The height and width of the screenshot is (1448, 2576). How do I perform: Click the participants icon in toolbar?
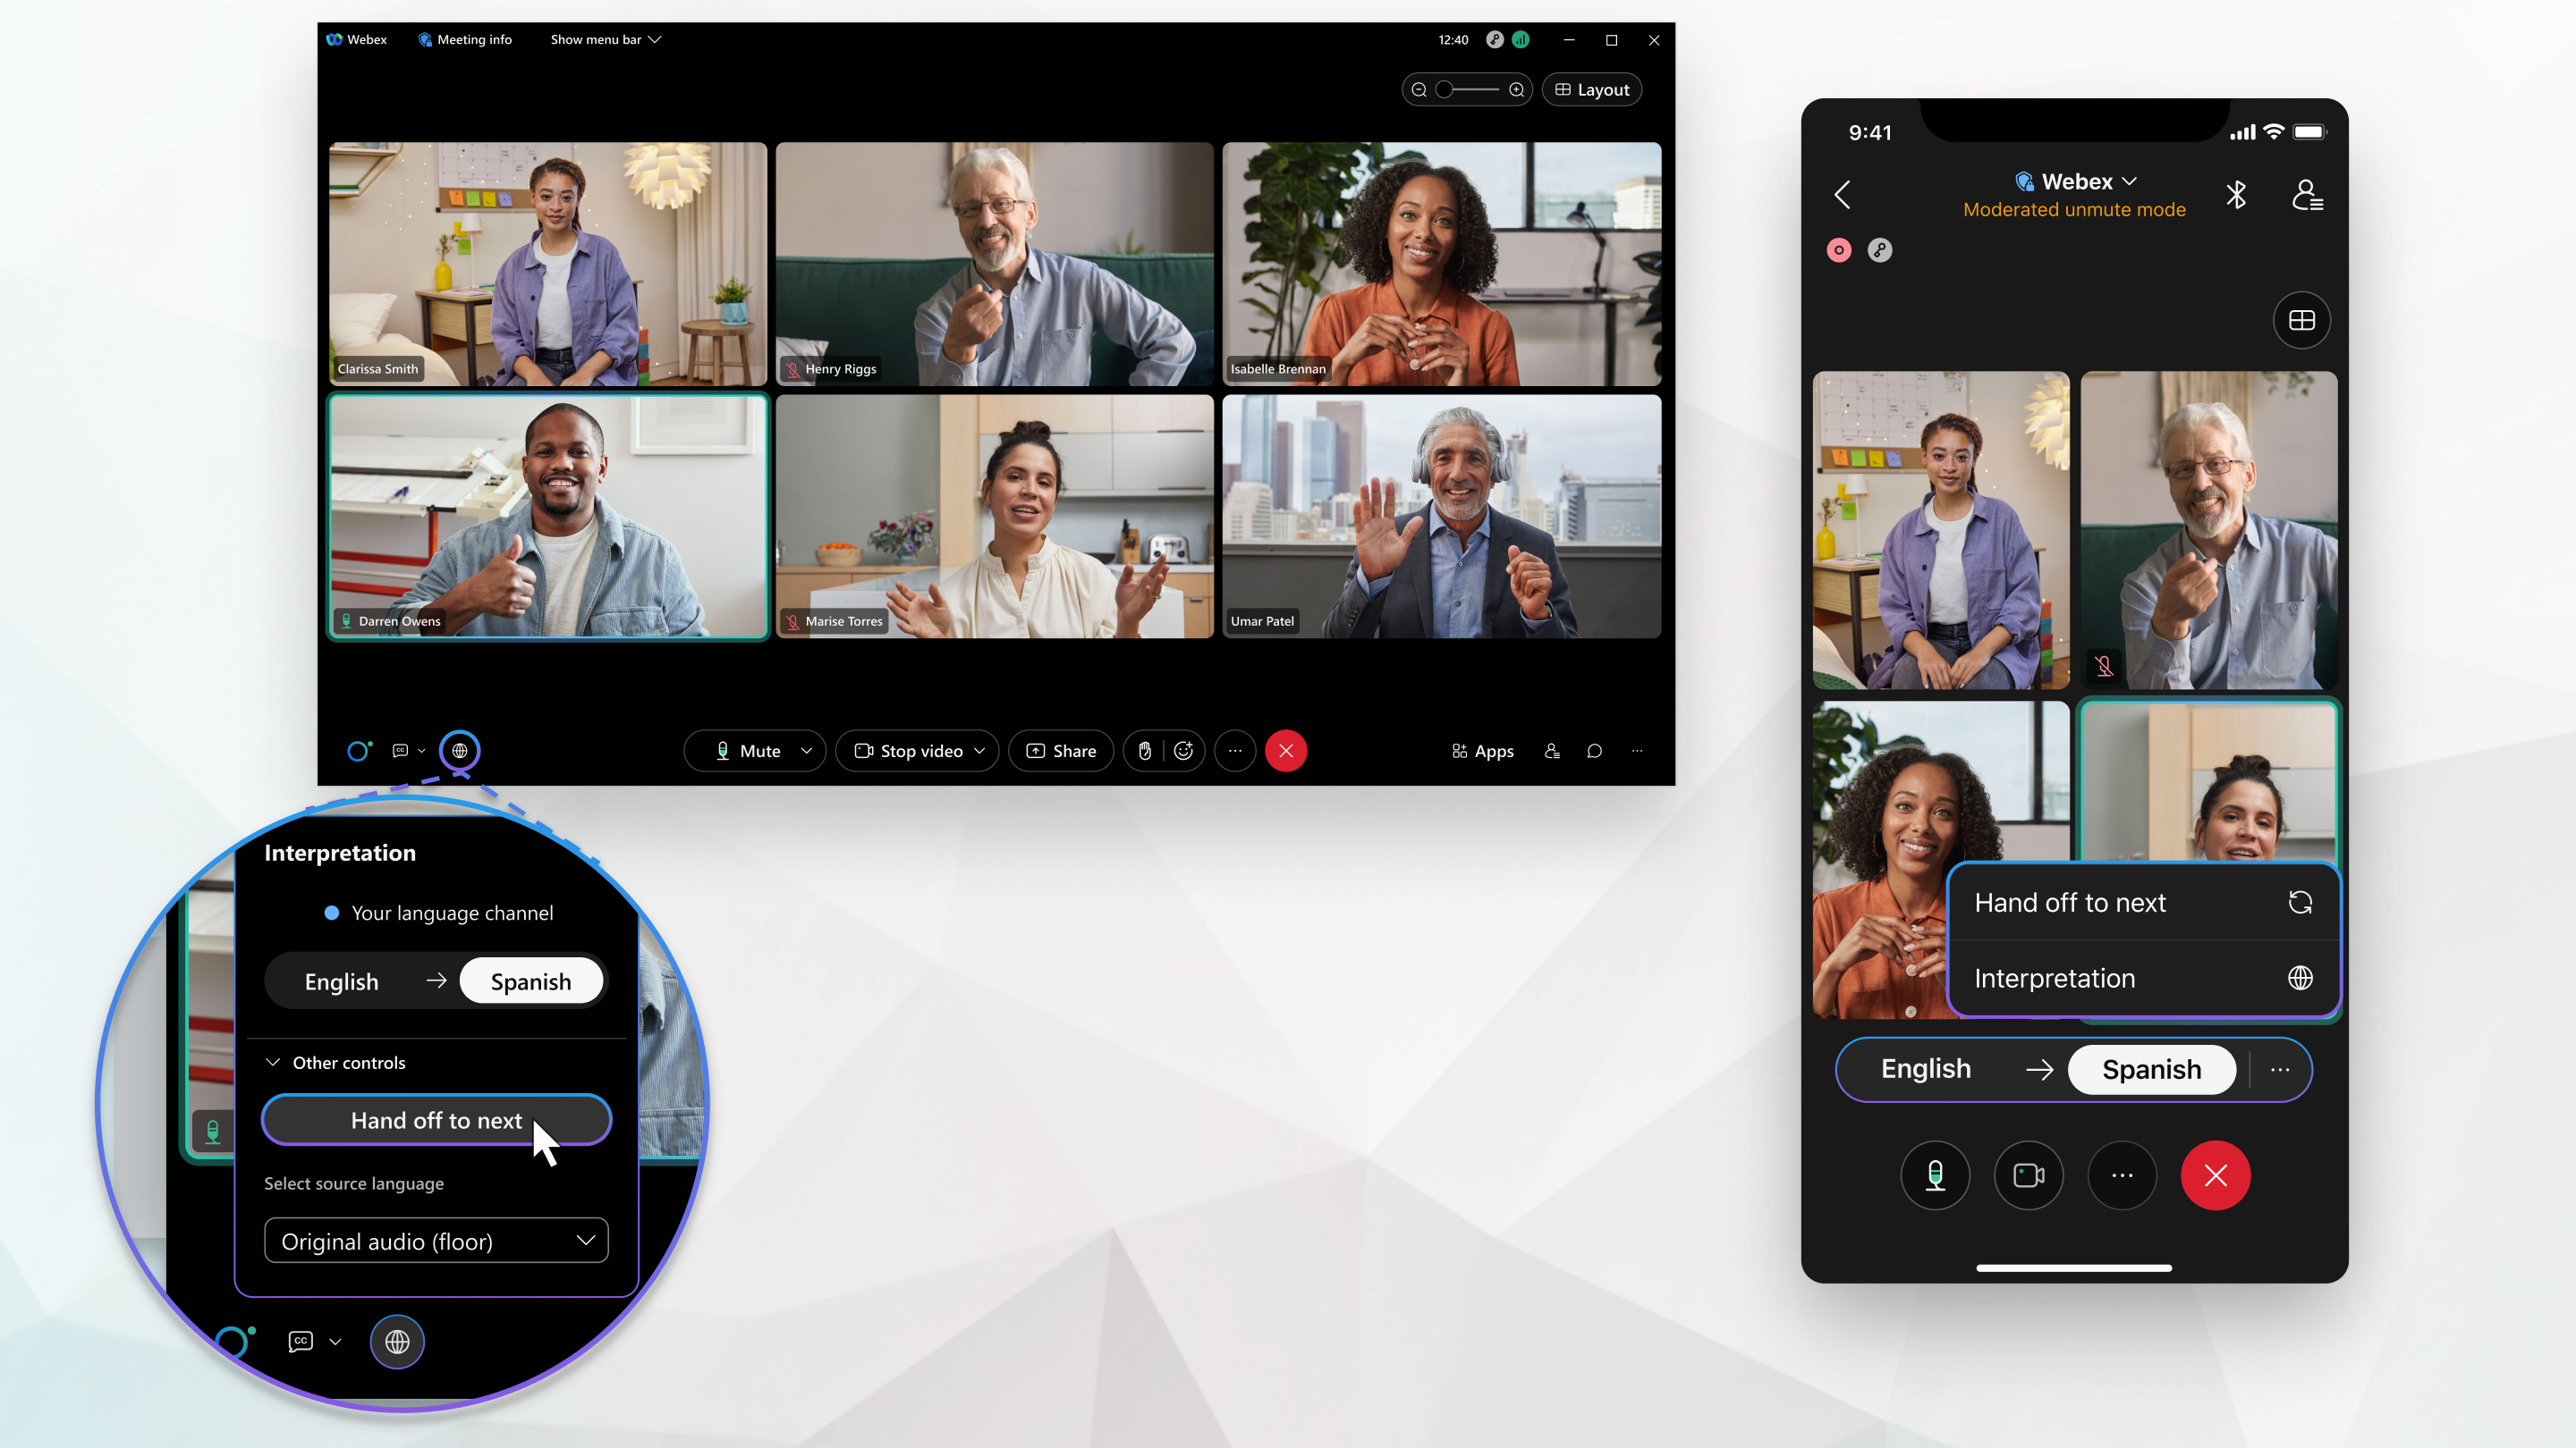click(1550, 750)
